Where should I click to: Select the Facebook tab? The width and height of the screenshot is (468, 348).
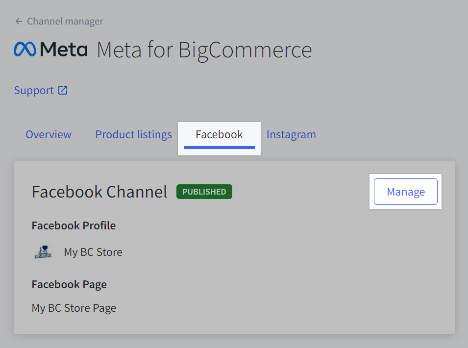219,135
